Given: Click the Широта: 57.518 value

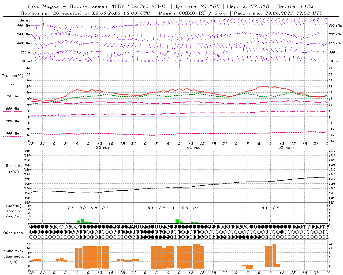Looking at the screenshot, I should click(x=248, y=6).
